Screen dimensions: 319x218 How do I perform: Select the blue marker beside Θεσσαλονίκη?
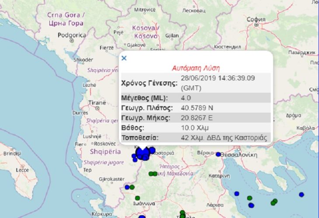coord(218,154)
